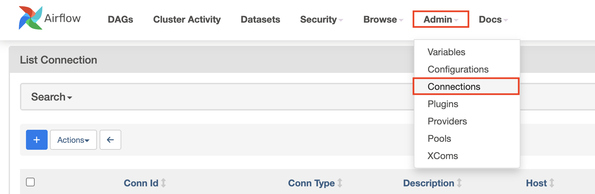
Task: Go back using the left arrow button
Action: (x=110, y=140)
